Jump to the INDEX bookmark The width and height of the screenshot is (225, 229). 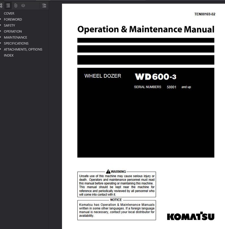(9, 55)
